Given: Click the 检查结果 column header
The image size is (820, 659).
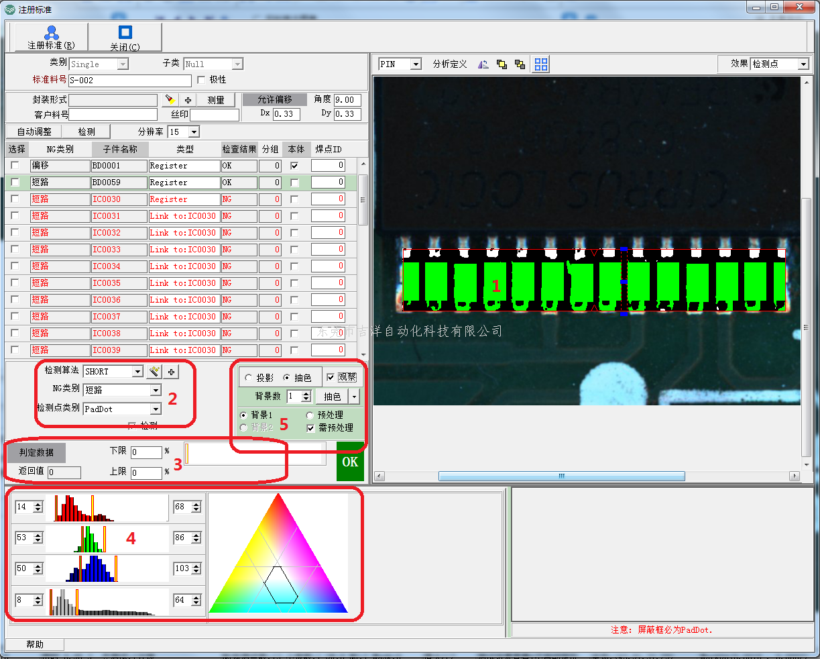Looking at the screenshot, I should click(239, 149).
